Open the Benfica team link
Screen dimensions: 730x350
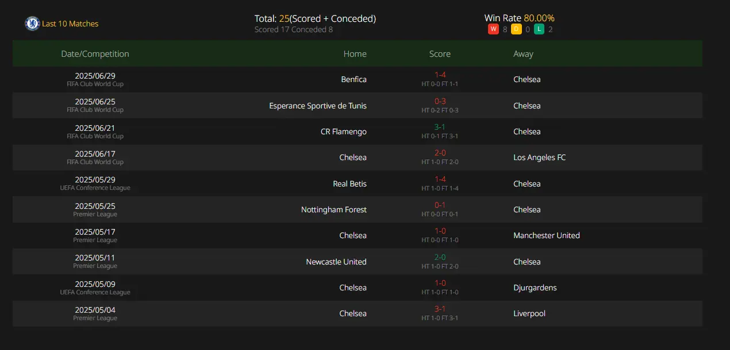(x=354, y=80)
